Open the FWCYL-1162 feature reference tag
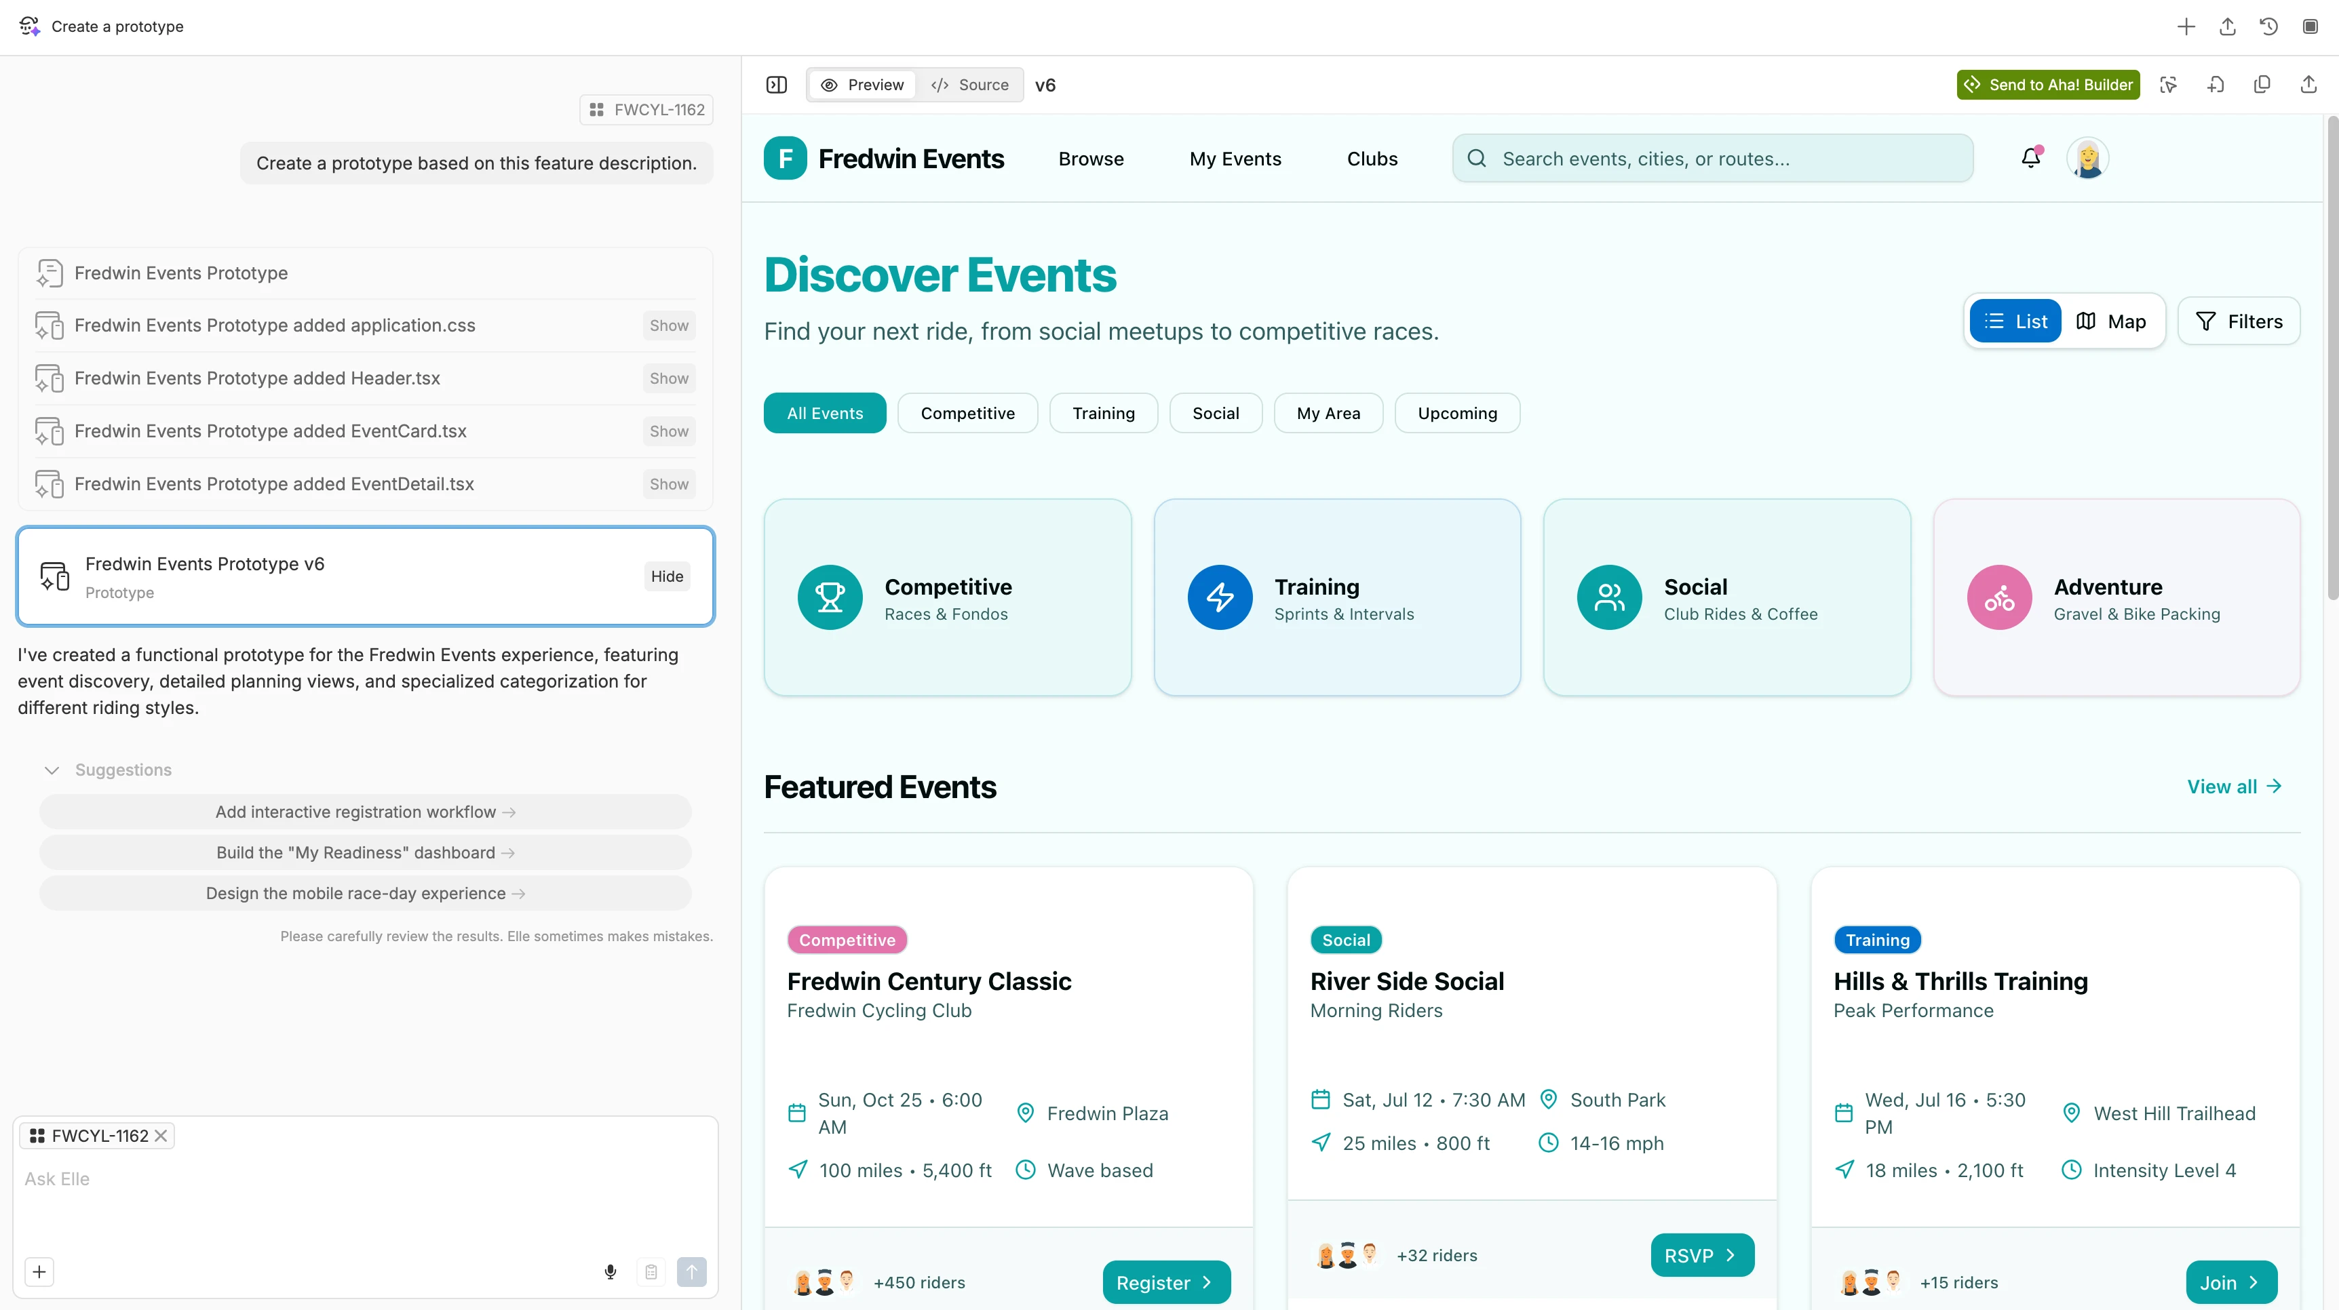The height and width of the screenshot is (1310, 2339). click(646, 110)
